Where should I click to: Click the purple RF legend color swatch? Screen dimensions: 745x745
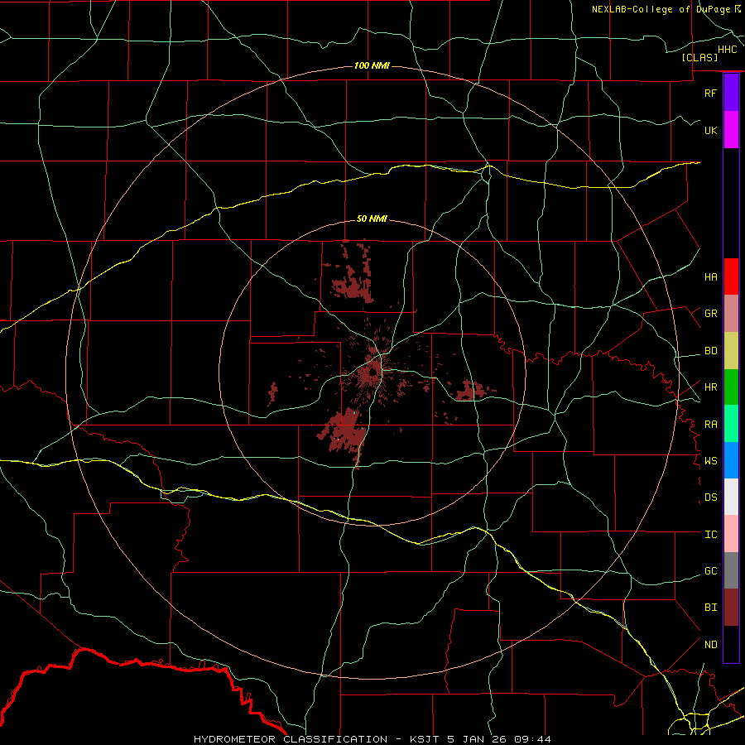731,93
